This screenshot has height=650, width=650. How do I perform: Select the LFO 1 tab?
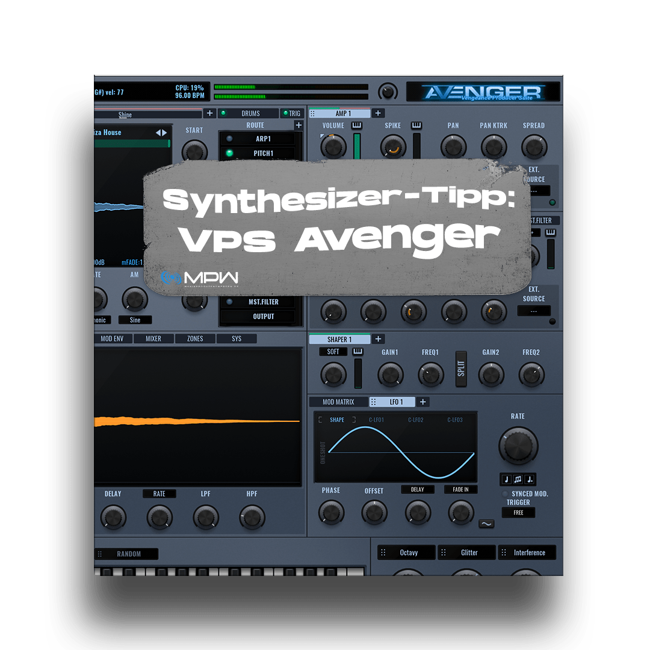392,401
